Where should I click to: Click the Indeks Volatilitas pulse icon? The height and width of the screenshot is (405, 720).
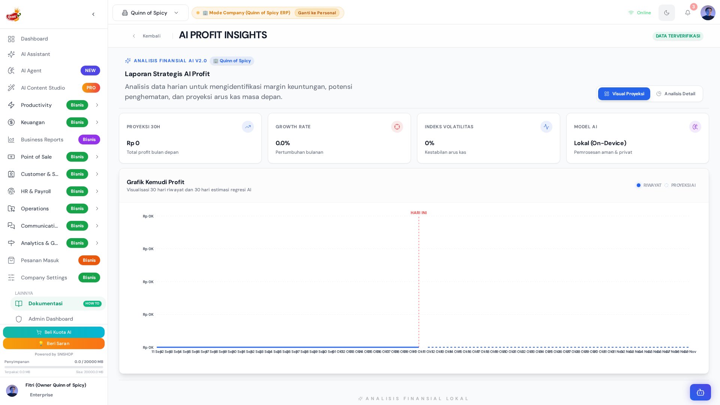(546, 127)
